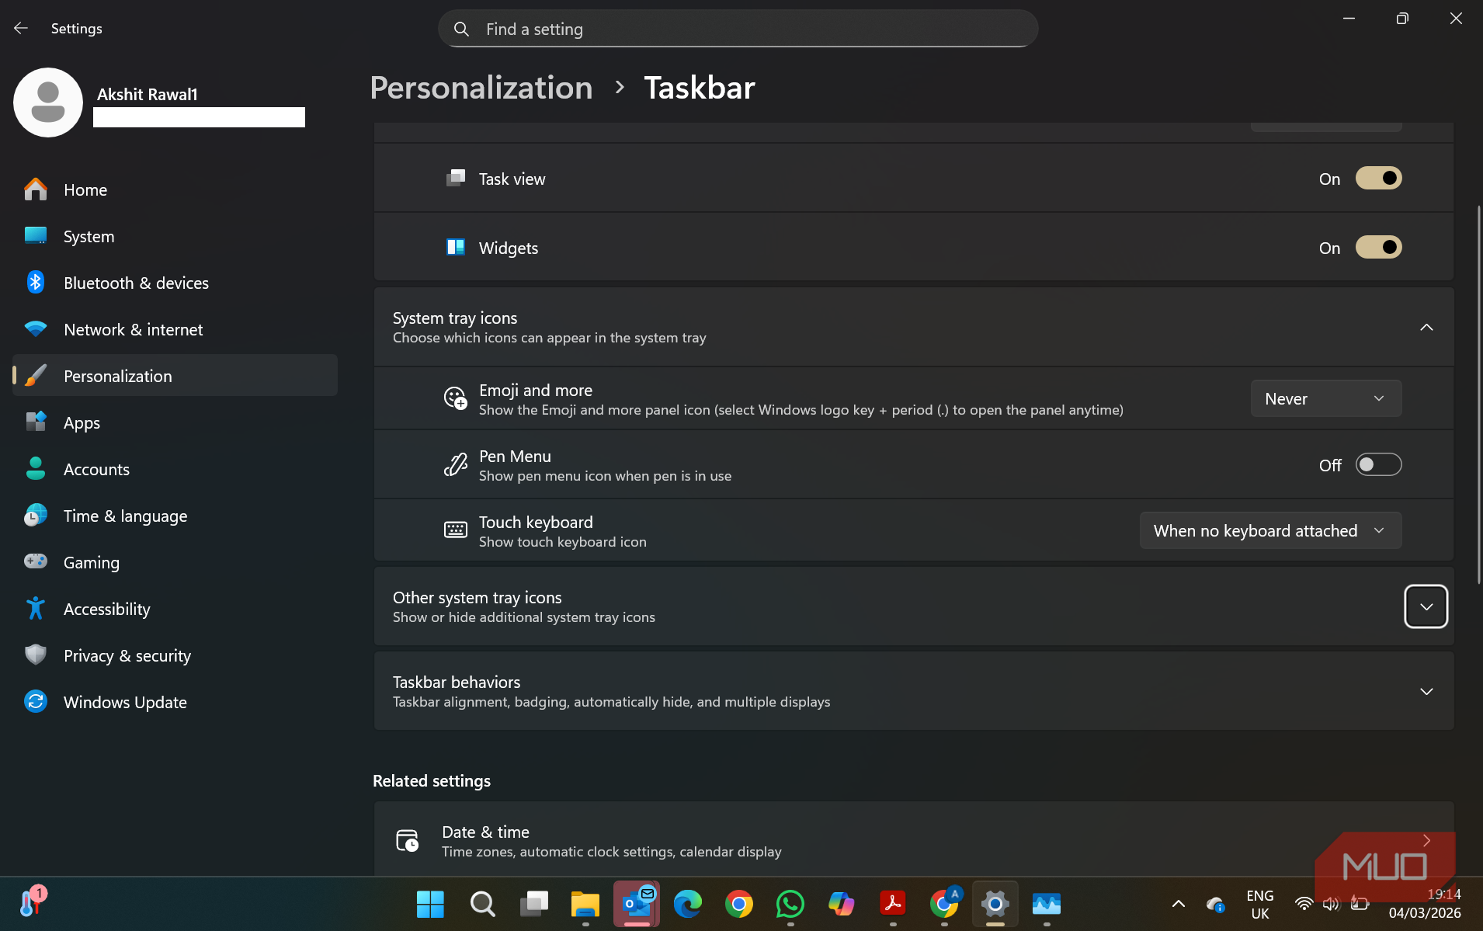Screen dimensions: 1483x931
Task: Click the user profile avatar picture
Action: [48, 102]
